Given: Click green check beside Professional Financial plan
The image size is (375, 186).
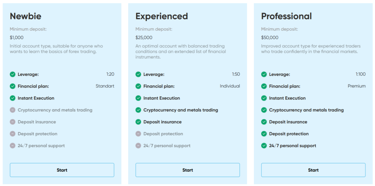Looking at the screenshot, I should [x=264, y=86].
